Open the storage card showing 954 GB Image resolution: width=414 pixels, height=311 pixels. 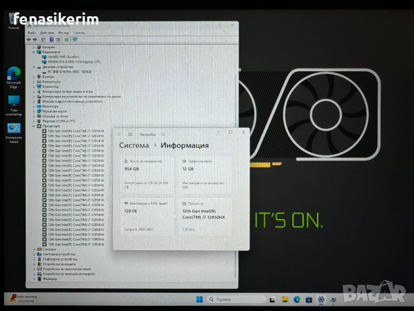(x=147, y=174)
